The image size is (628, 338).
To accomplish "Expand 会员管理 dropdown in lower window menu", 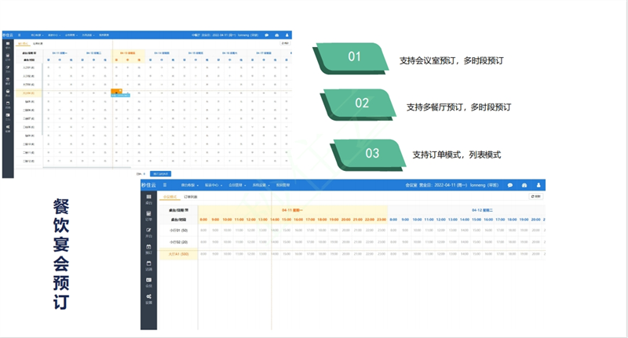I will coord(236,186).
